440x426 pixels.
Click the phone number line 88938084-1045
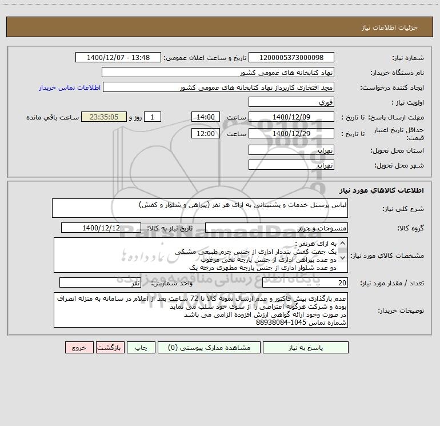(x=301, y=323)
